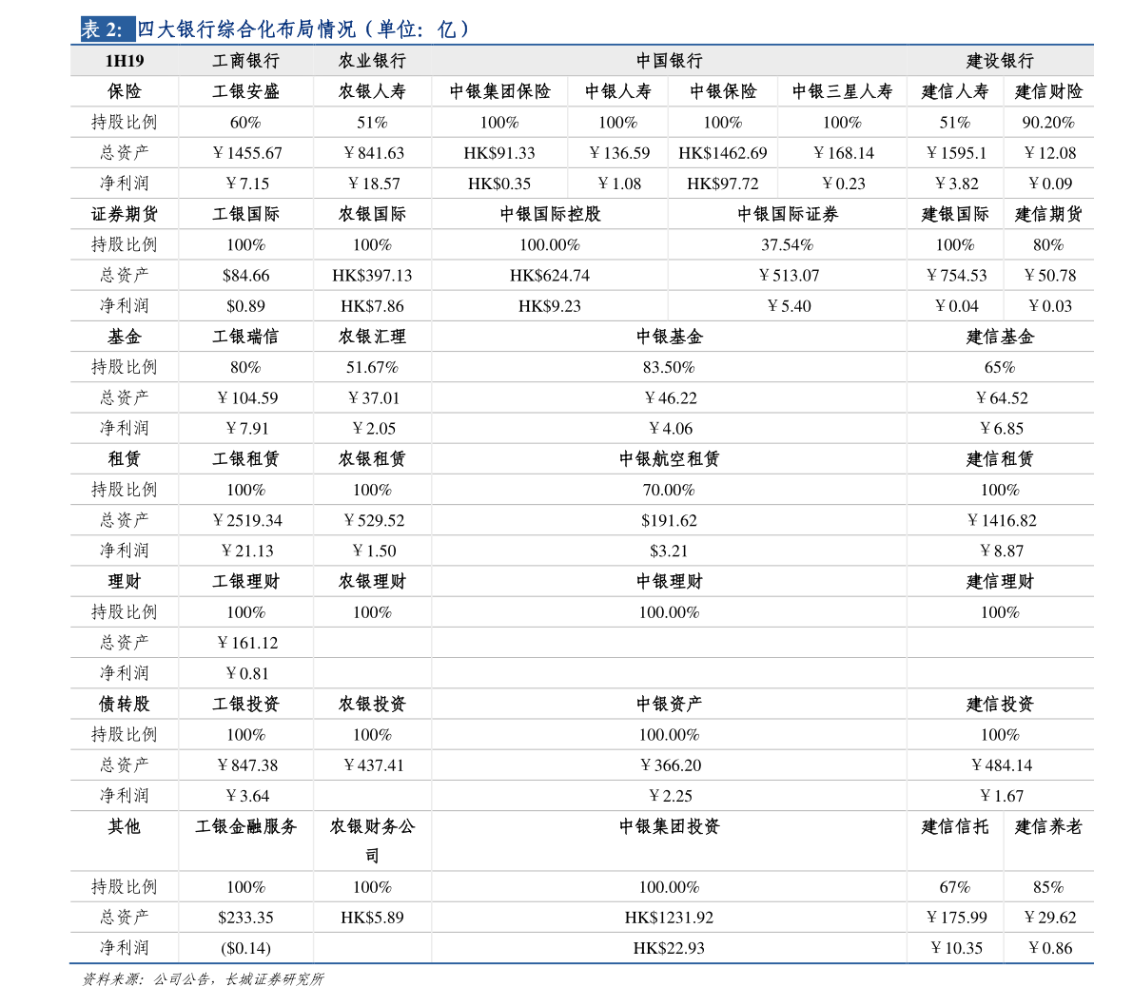
Task: Click the table title '表 2:' label
Action: [x=103, y=29]
